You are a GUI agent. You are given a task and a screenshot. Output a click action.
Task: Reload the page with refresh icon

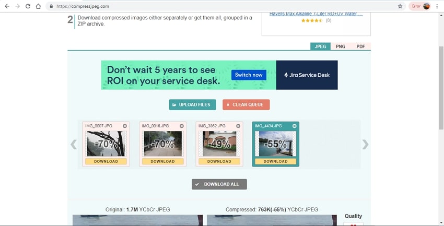(x=28, y=6)
